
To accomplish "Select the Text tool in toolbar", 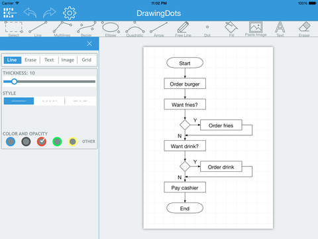I will pyautogui.click(x=280, y=29).
